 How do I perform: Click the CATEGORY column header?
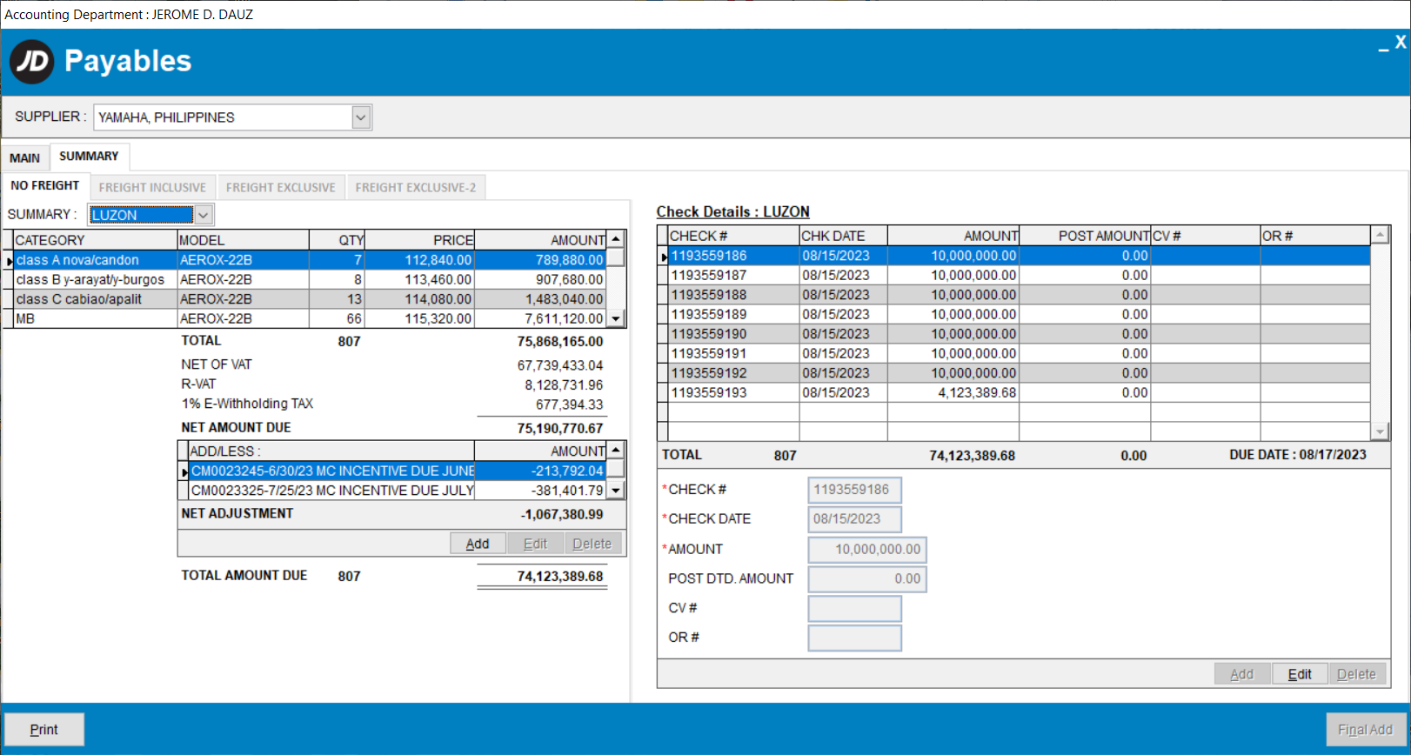pos(95,240)
